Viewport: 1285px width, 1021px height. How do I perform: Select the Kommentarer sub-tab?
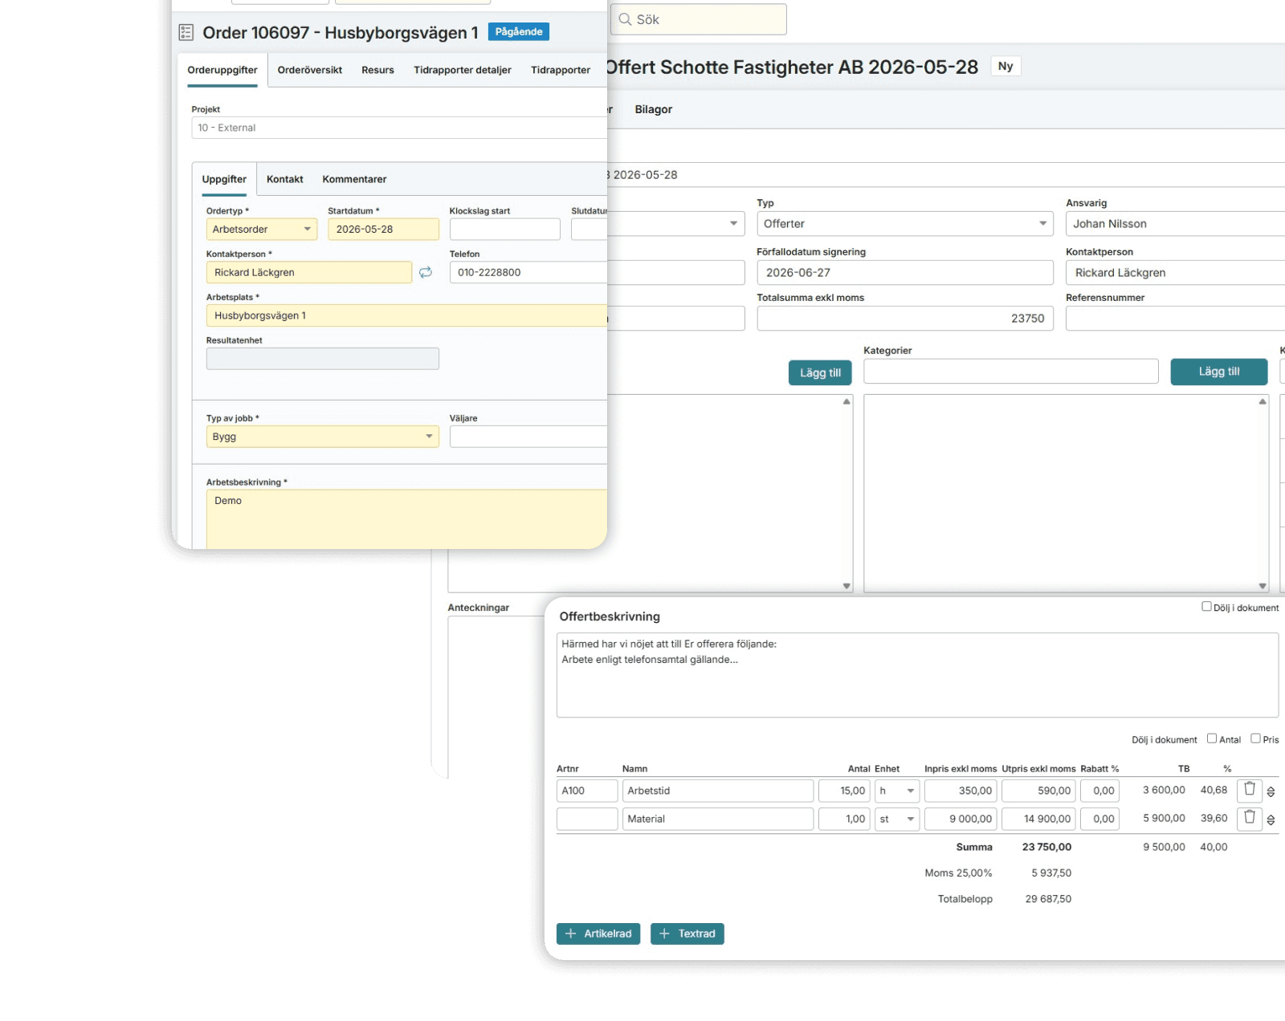coord(354,180)
